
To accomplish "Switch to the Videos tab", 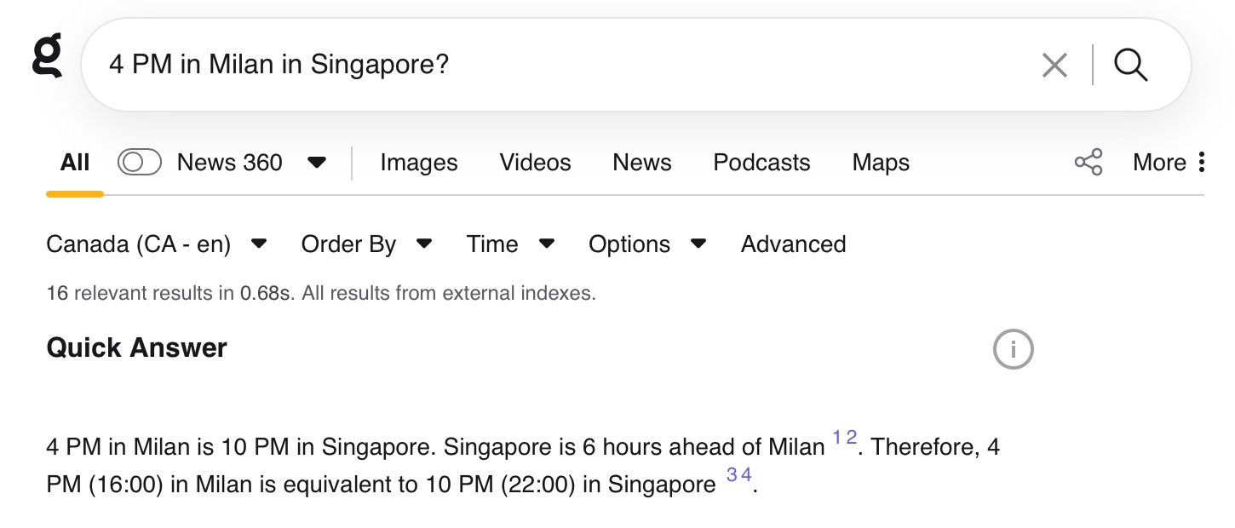I will click(535, 163).
